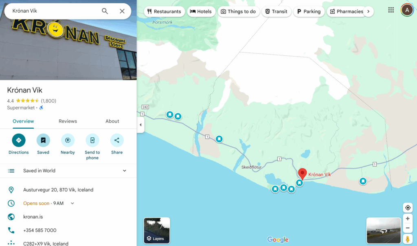Viewport: 417px width, 246px height.
Task: Click the Street View pegman
Action: 407,239
